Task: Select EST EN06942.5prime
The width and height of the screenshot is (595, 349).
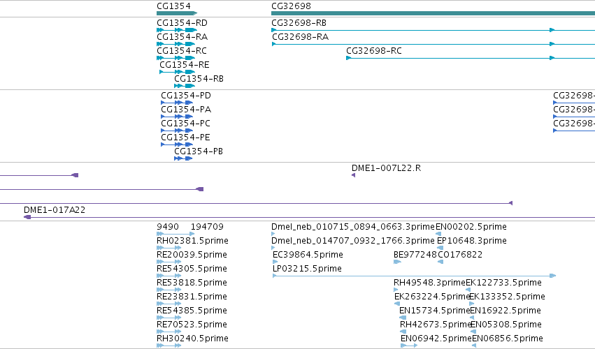Action: tap(436, 339)
